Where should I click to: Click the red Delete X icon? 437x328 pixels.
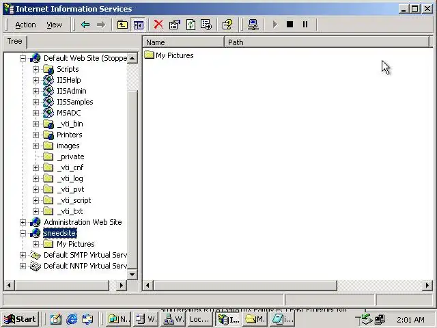(158, 25)
